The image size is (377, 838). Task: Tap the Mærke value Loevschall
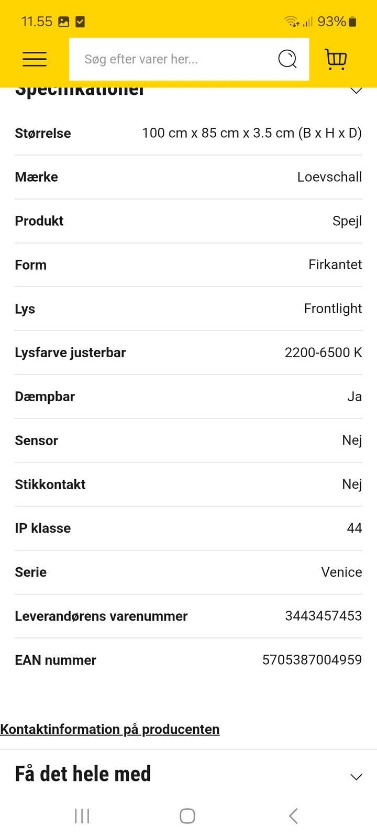329,177
